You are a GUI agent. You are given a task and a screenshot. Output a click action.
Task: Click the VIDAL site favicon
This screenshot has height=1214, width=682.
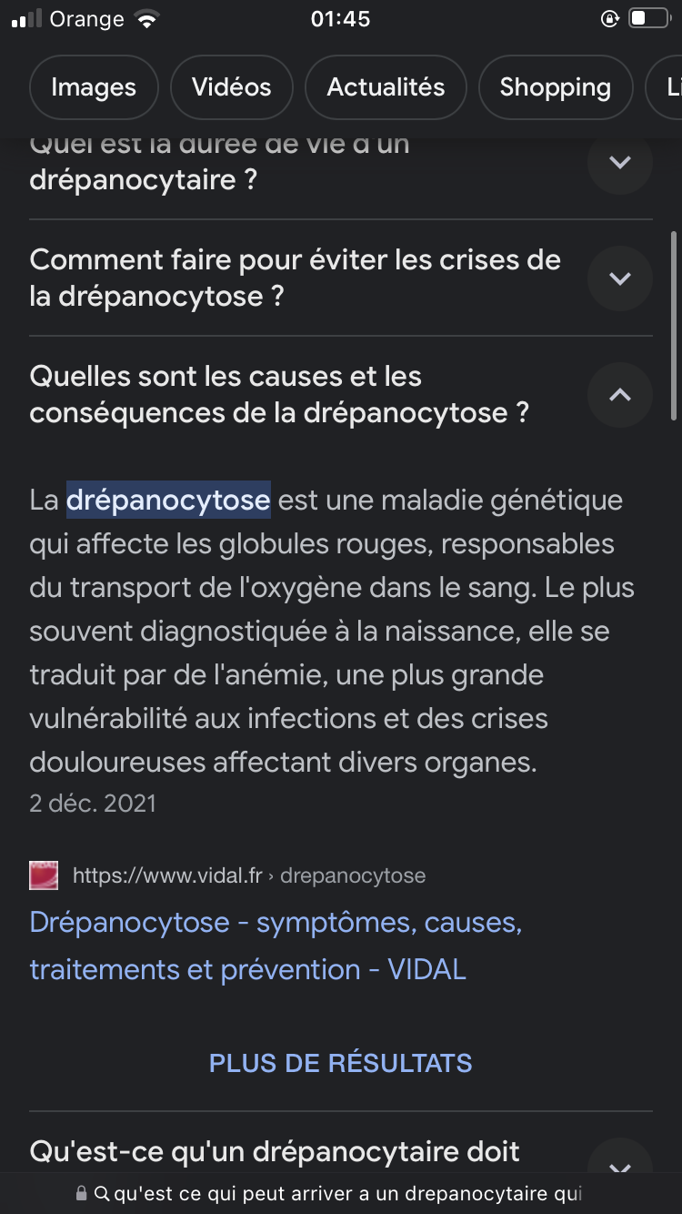pos(44,875)
